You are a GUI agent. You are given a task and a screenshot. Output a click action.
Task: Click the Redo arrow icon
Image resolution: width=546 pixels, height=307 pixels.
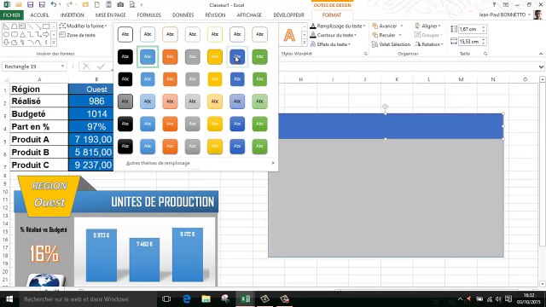(x=70, y=5)
